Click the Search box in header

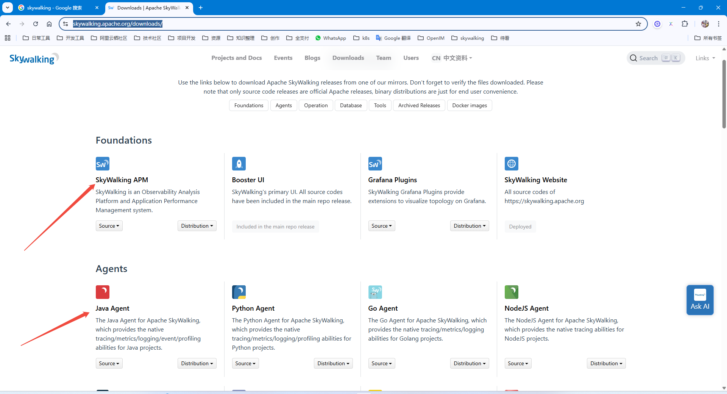click(655, 58)
